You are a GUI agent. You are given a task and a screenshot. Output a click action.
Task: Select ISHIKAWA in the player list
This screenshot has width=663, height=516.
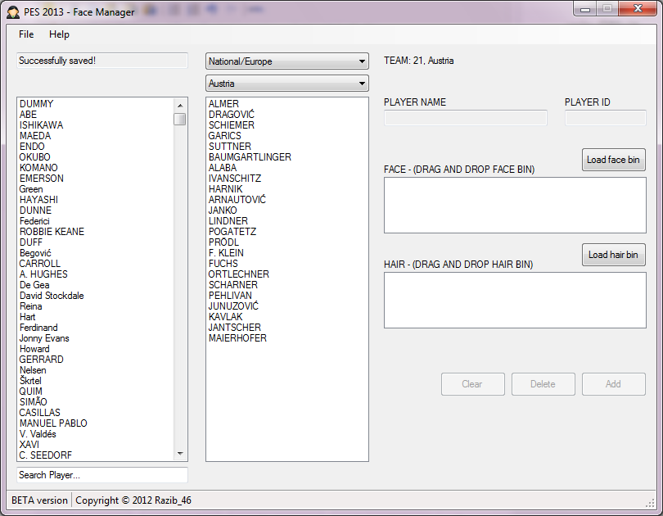[96, 125]
